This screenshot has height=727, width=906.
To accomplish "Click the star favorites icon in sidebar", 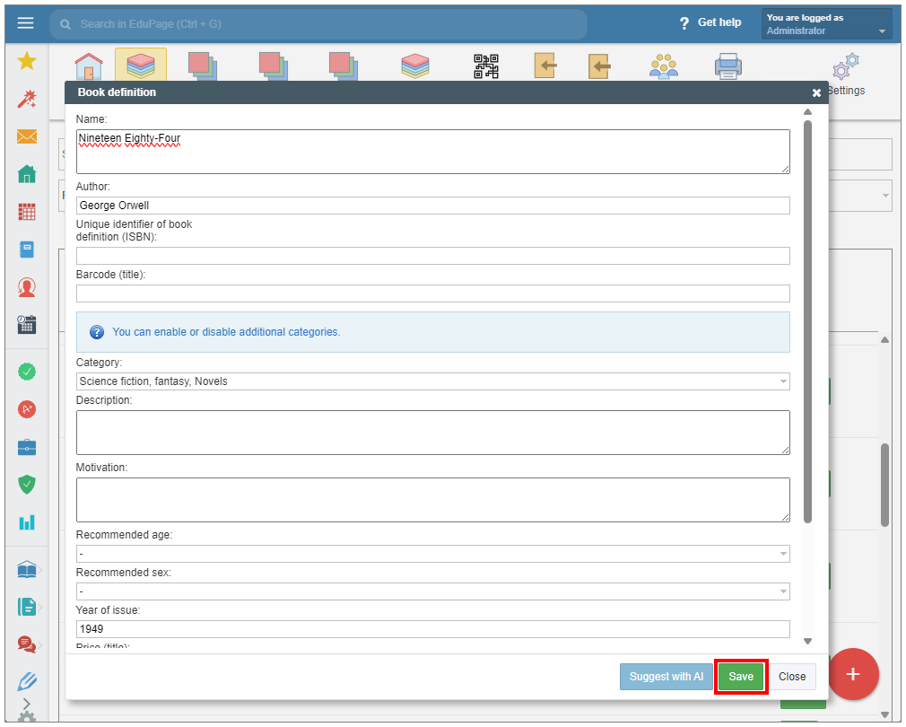I will [x=27, y=61].
